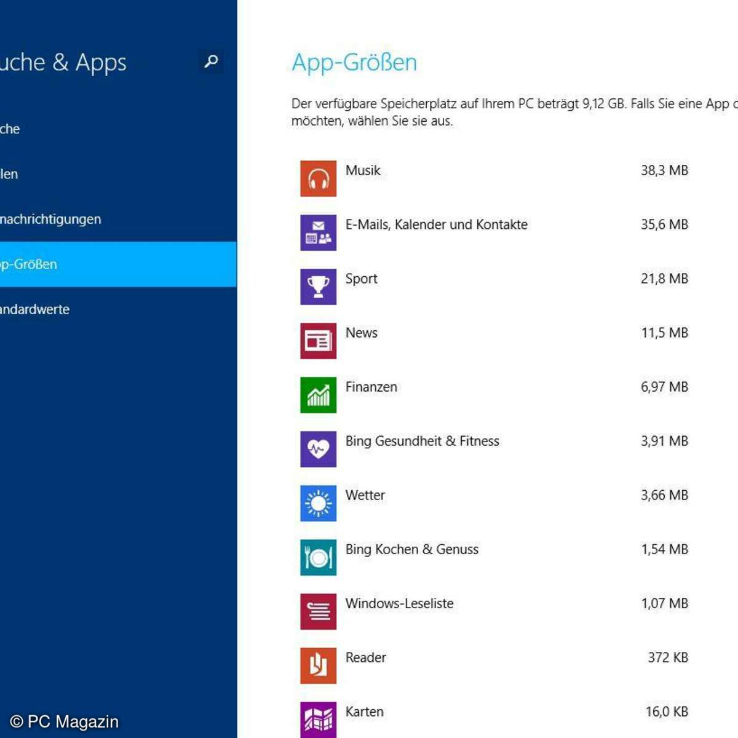Screen dimensions: 738x738
Task: Select the Windows-Leseliste icon
Action: coord(318,611)
